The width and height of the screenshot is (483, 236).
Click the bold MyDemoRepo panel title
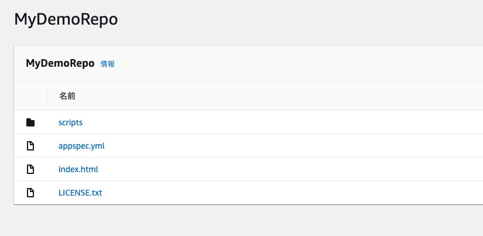click(60, 64)
